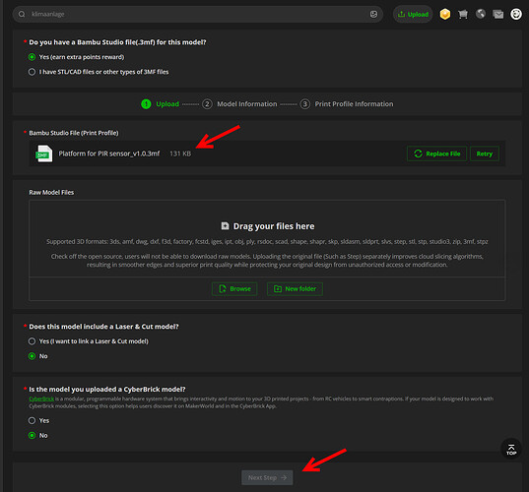529x492 pixels.
Task: Open the yellow hexagon points icon
Action: 445,14
